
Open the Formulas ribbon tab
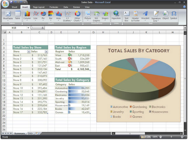(53, 7)
